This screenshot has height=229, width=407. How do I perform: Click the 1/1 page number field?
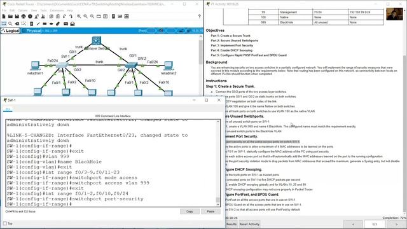(x=375, y=224)
